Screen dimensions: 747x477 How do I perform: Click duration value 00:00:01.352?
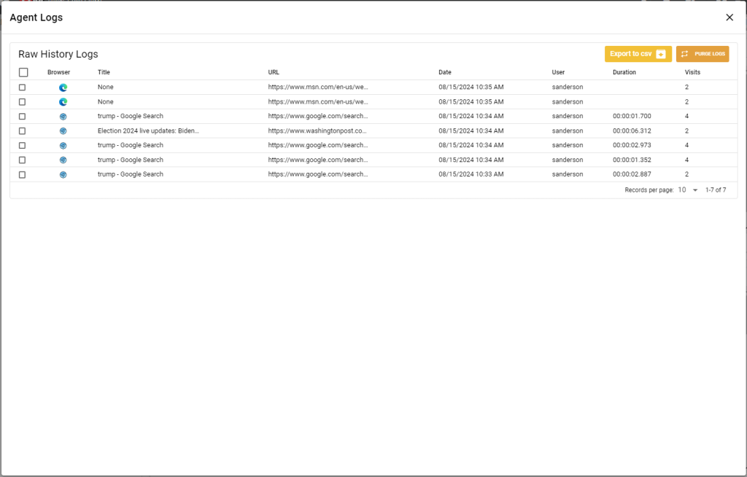[x=632, y=160]
